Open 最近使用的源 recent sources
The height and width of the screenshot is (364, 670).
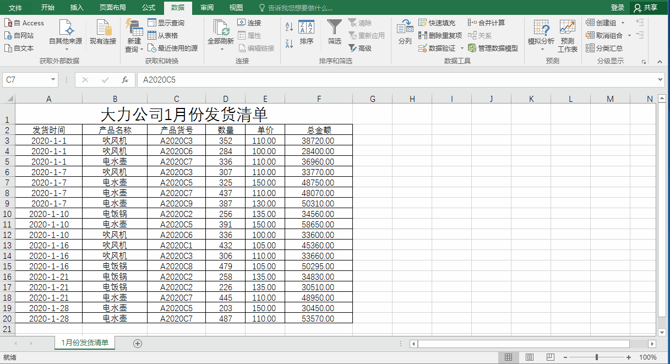click(173, 48)
